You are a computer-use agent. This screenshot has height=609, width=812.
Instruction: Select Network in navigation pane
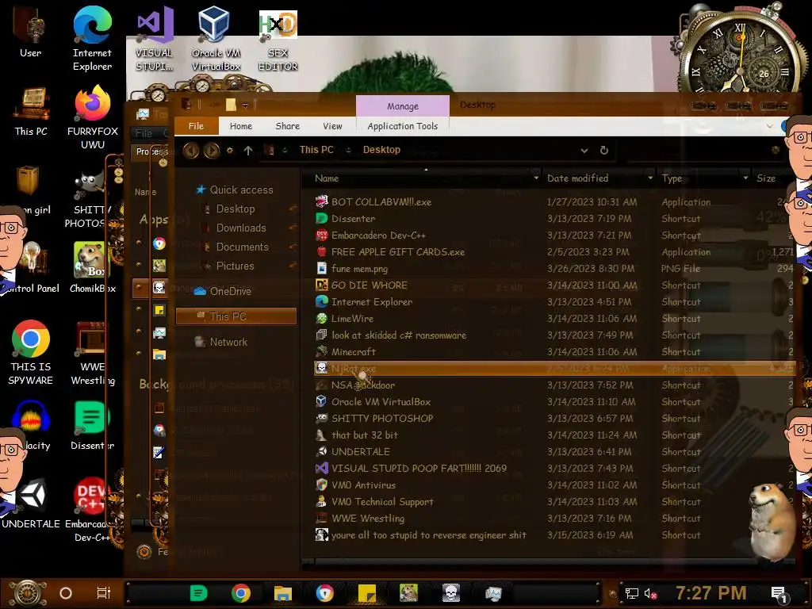pyautogui.click(x=228, y=343)
